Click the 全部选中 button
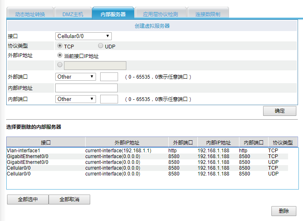This screenshot has height=221, width=303. [28, 199]
